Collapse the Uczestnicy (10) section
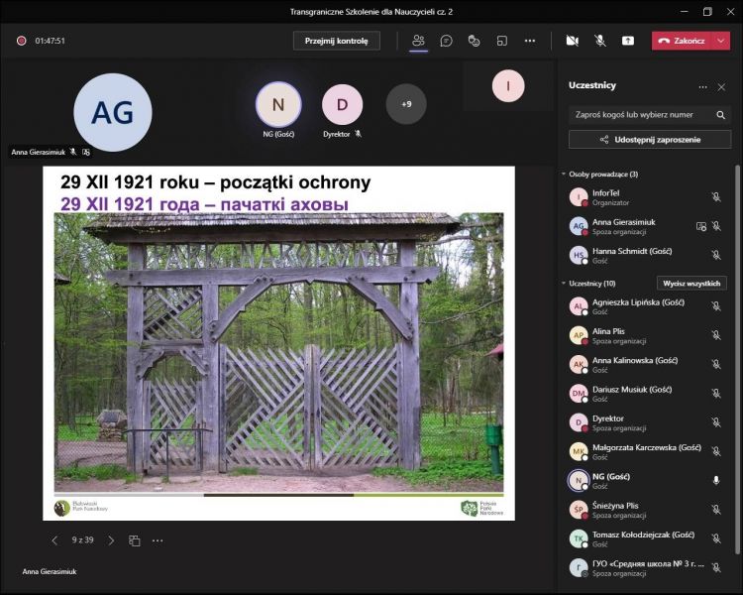 [x=564, y=284]
